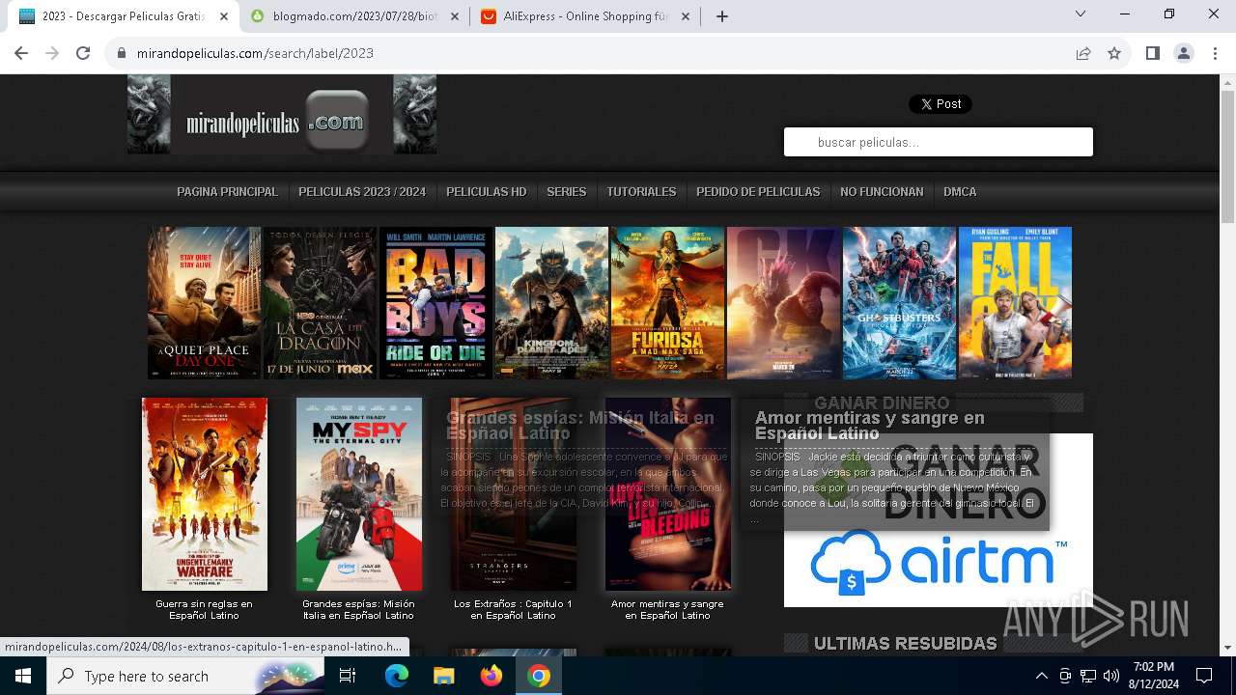Image resolution: width=1236 pixels, height=695 pixels.
Task: Open Amor mentiras y sangre caption link
Action: click(667, 609)
